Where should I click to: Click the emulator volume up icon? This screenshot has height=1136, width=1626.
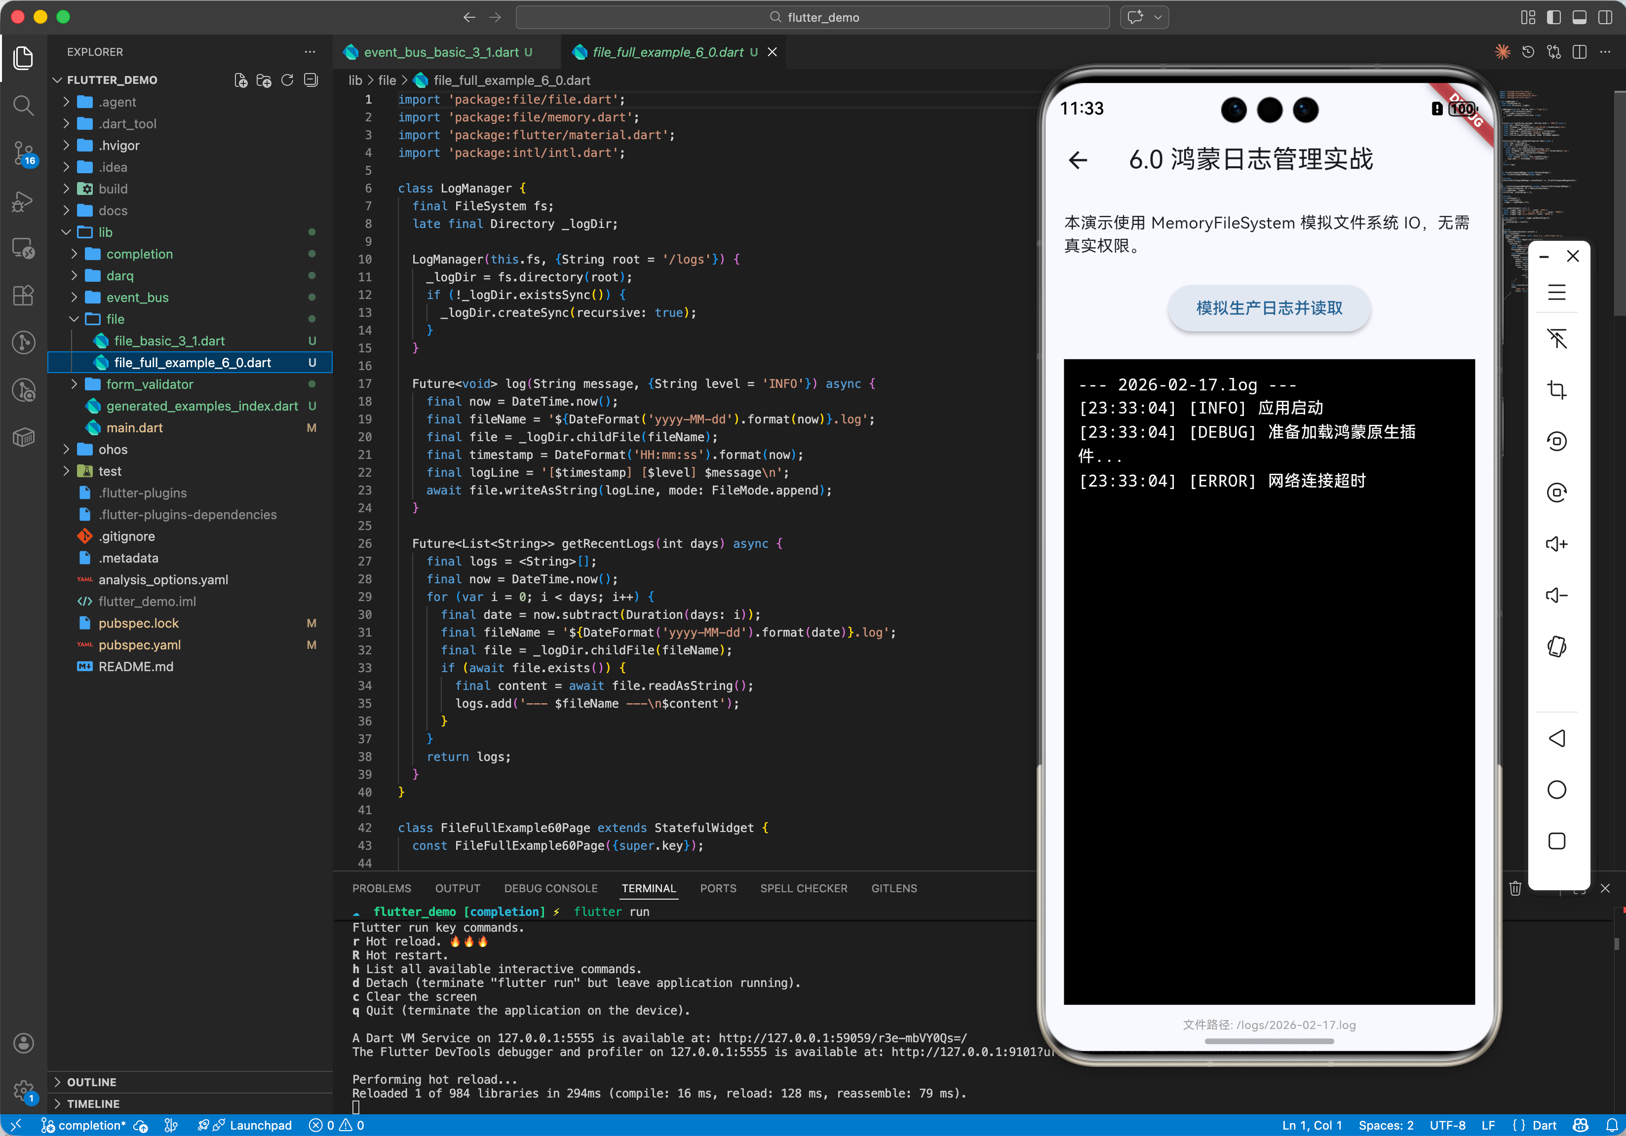click(x=1556, y=544)
